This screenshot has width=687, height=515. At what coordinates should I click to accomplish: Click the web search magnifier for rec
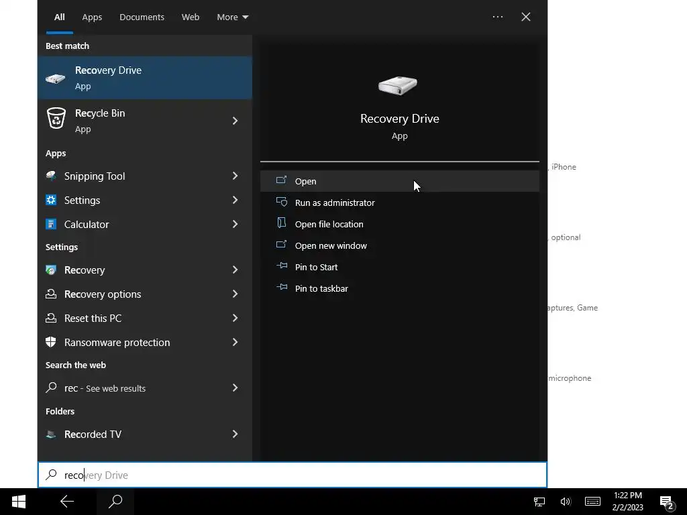point(51,388)
